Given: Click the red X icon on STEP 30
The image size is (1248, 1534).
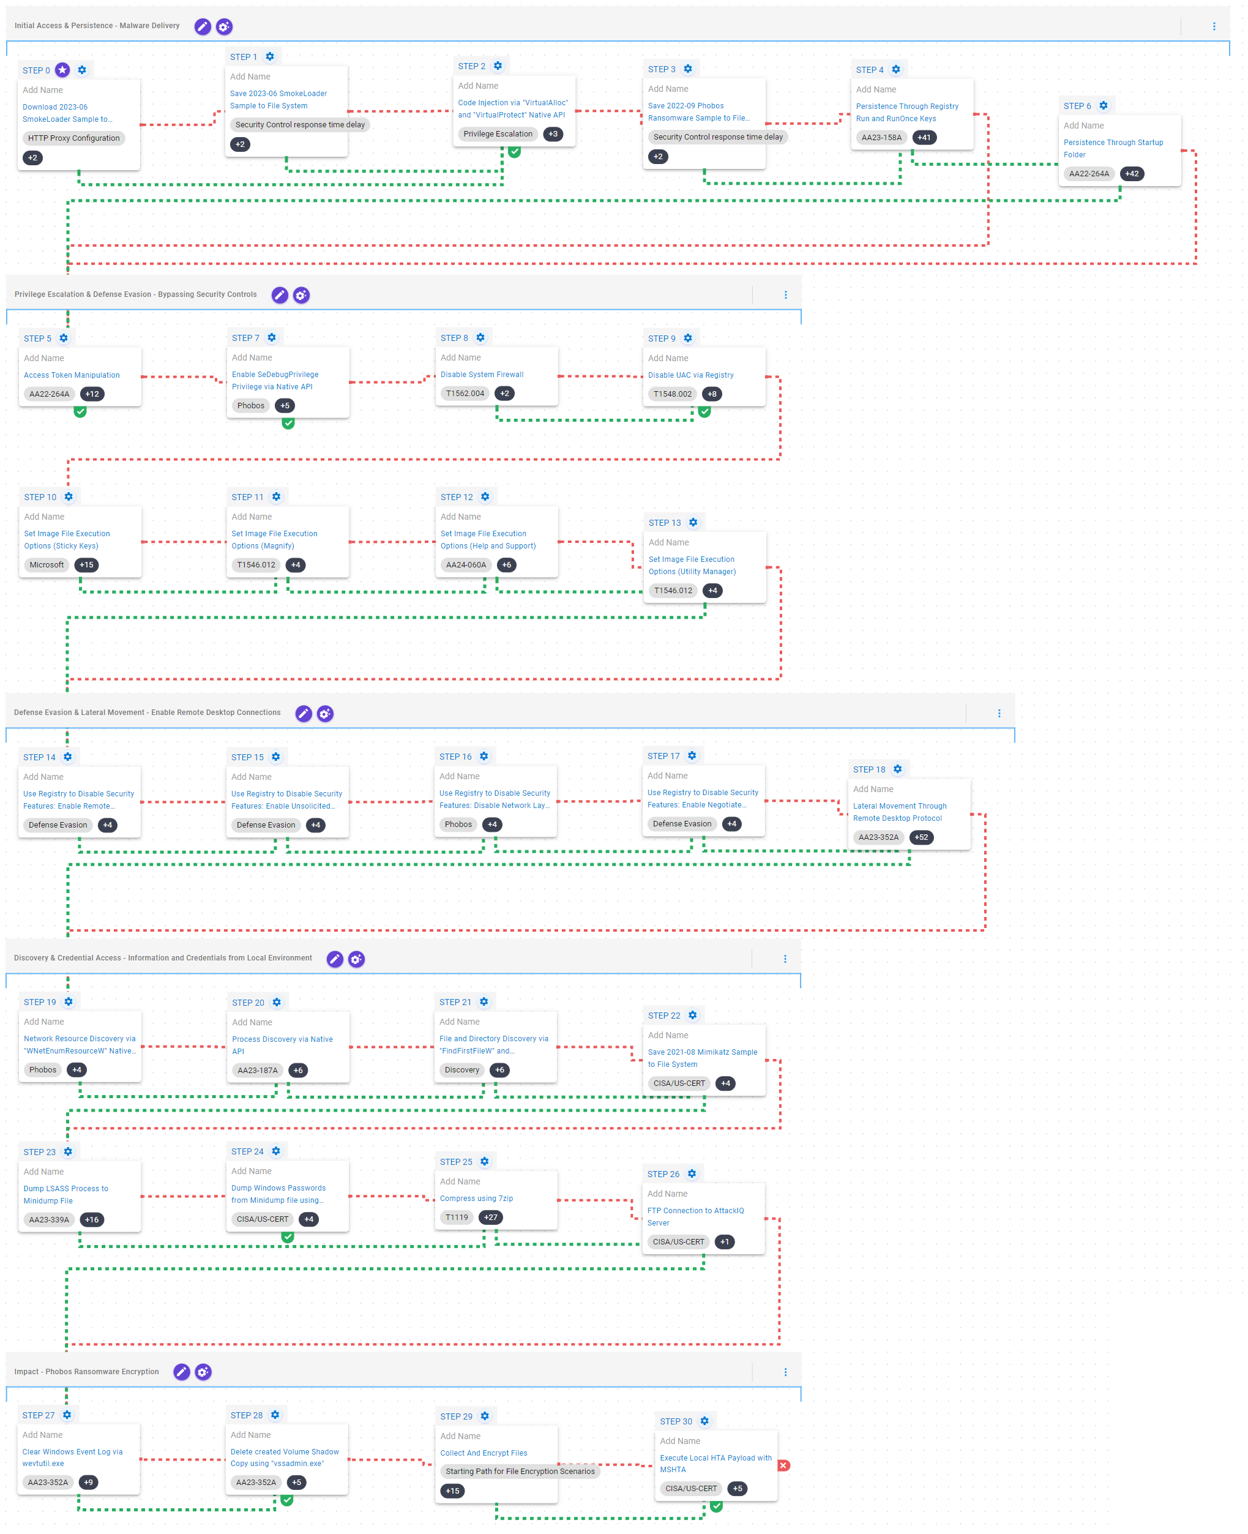Looking at the screenshot, I should point(783,1465).
